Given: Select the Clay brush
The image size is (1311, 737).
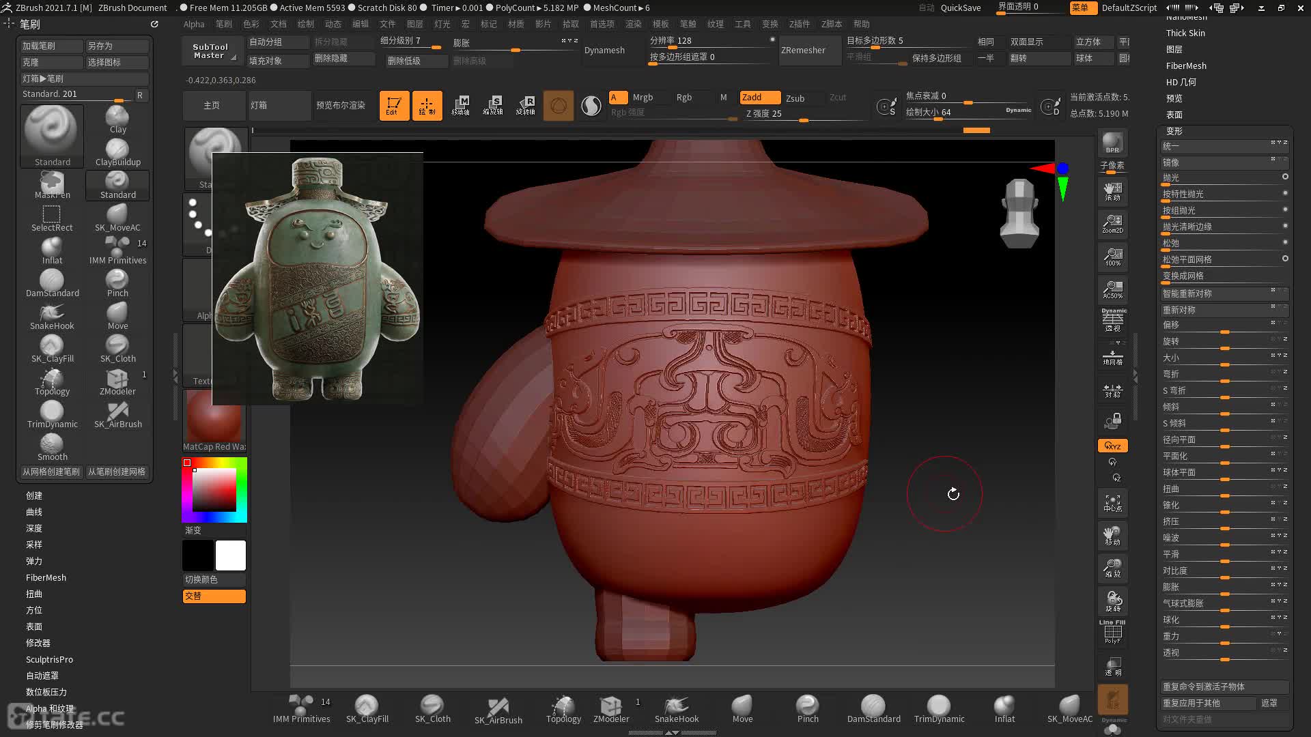Looking at the screenshot, I should (117, 119).
